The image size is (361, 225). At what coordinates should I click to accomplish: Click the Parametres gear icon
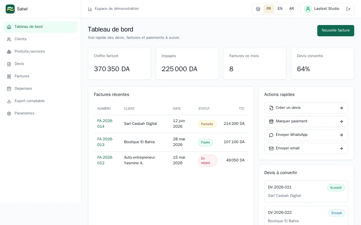(x=9, y=114)
